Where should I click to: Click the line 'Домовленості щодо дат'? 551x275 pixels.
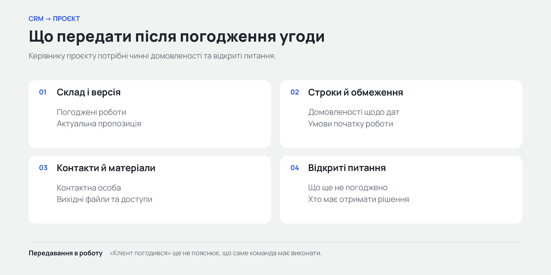(x=354, y=112)
